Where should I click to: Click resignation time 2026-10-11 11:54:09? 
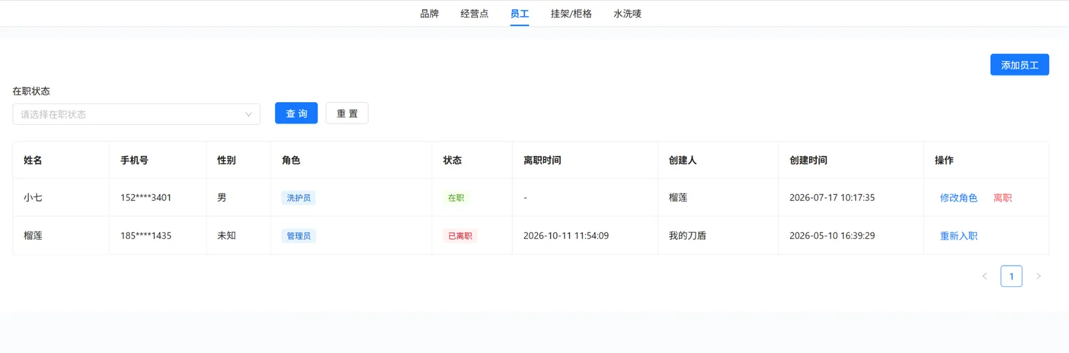(566, 236)
